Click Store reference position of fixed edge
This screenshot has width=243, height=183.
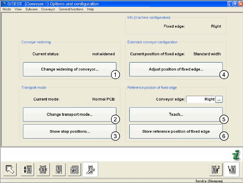tap(176, 132)
